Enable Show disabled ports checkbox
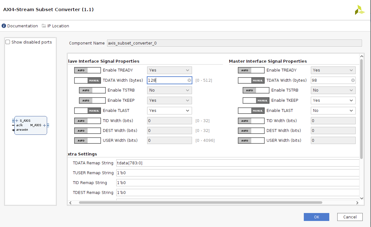Viewport: 371px width, 227px height. (x=8, y=42)
